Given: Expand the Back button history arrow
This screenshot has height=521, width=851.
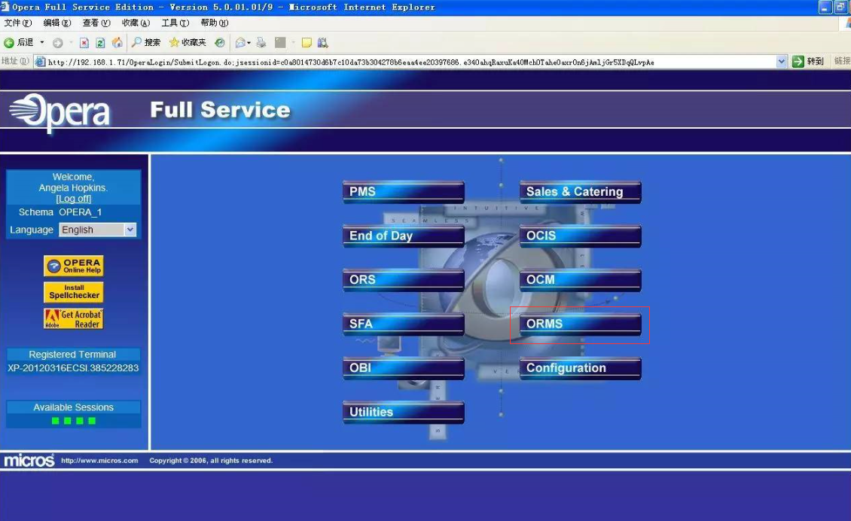Looking at the screenshot, I should pos(42,43).
